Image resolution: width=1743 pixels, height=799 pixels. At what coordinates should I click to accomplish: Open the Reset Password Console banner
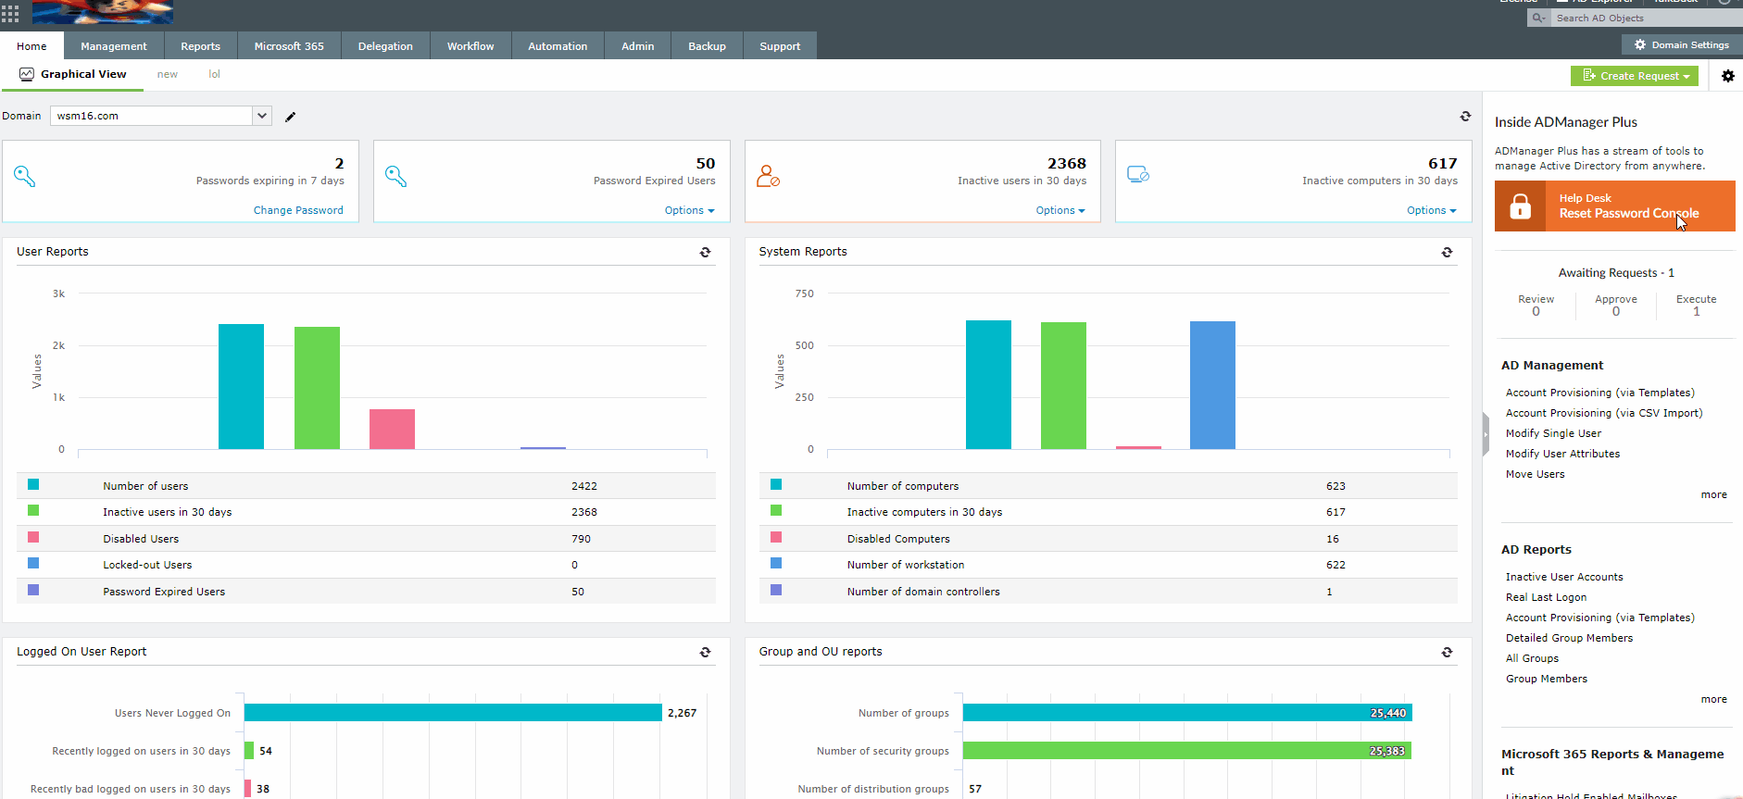[x=1614, y=206]
